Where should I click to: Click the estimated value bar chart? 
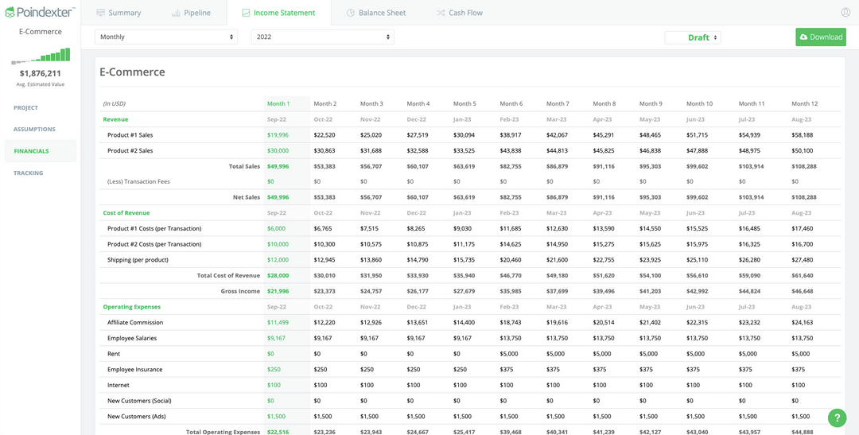[x=40, y=56]
